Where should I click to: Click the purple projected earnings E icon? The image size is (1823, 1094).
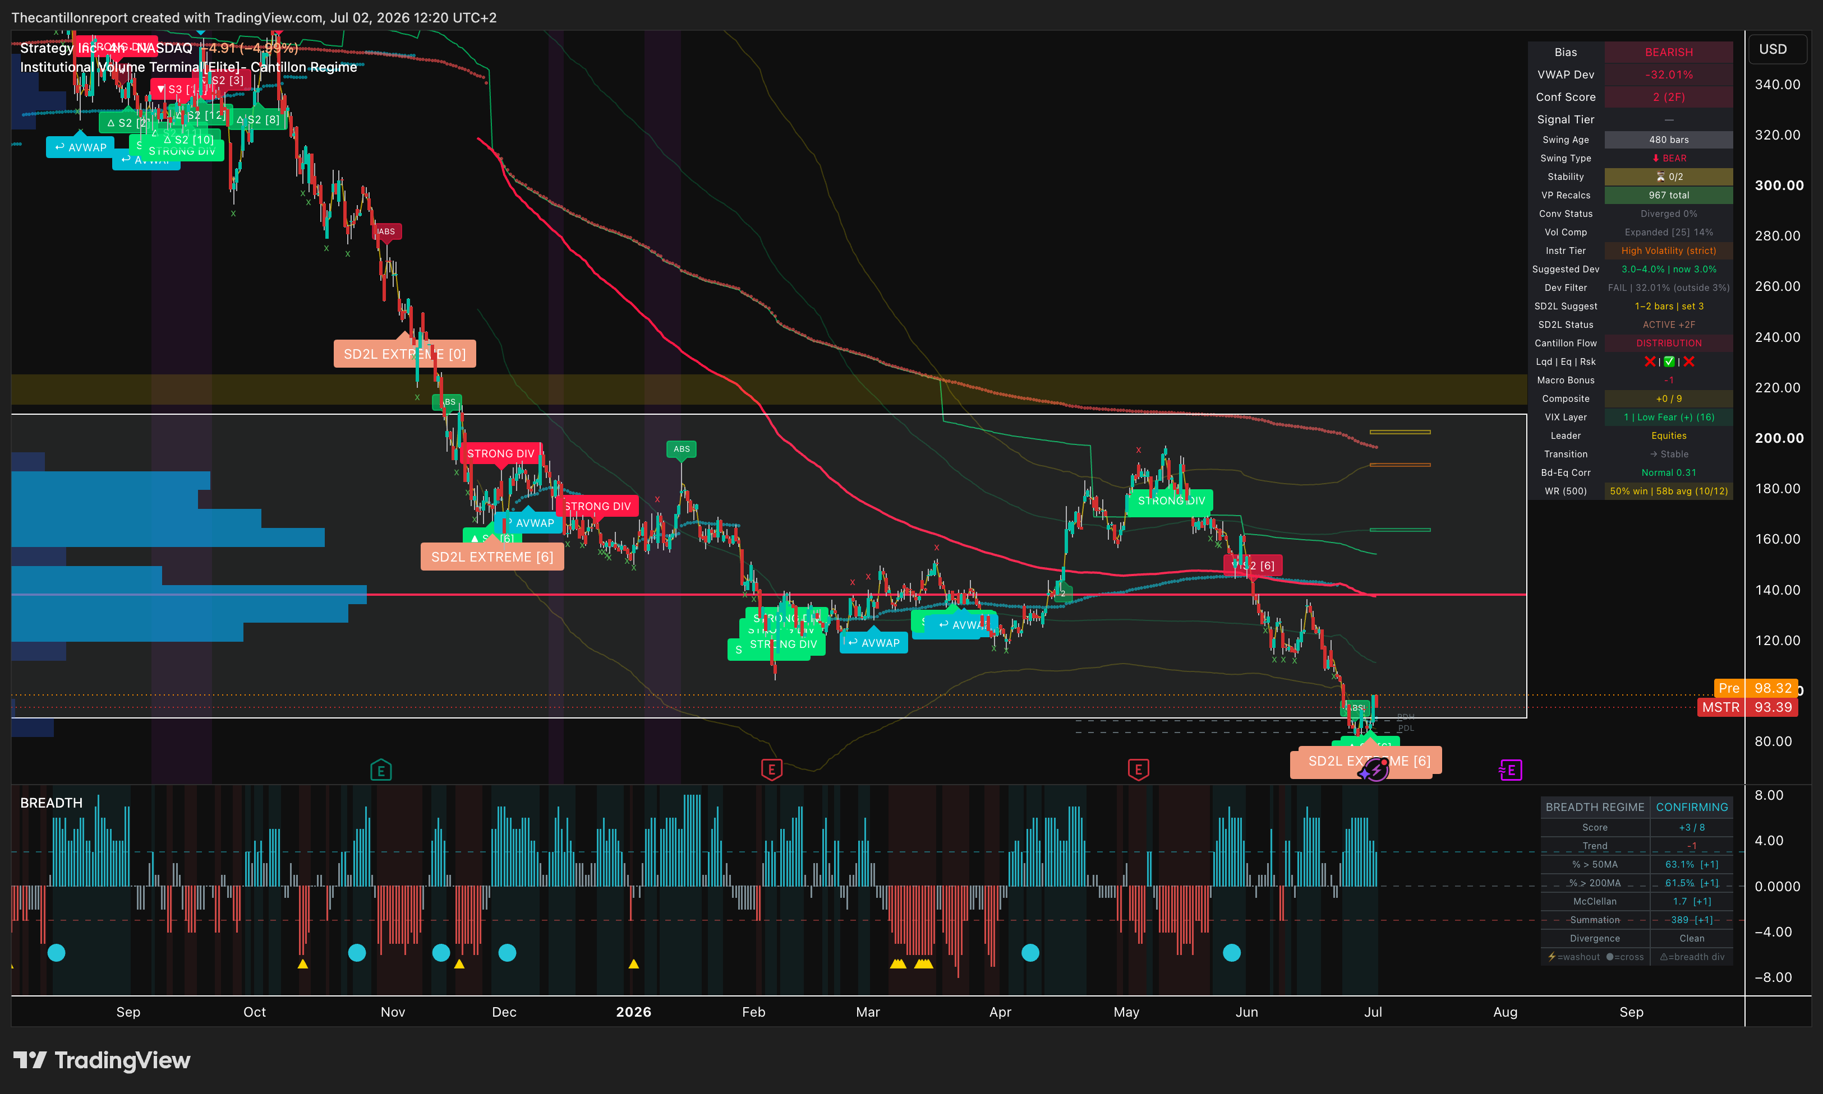(1510, 771)
